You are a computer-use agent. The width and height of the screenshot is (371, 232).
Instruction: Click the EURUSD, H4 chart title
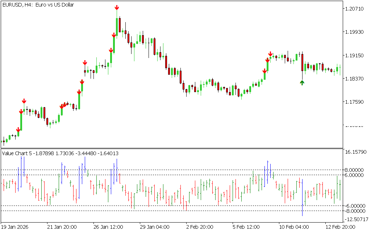pyautogui.click(x=38, y=5)
